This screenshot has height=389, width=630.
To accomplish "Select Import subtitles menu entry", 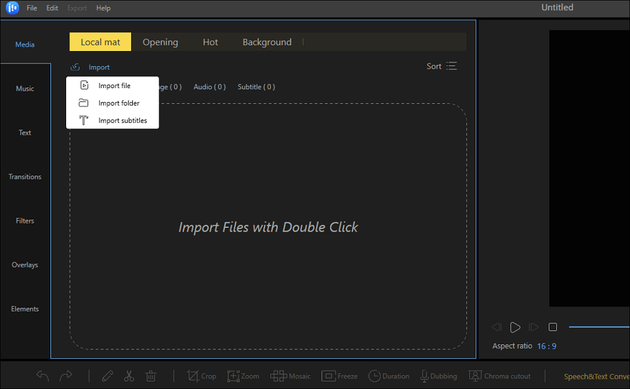I will coord(122,121).
